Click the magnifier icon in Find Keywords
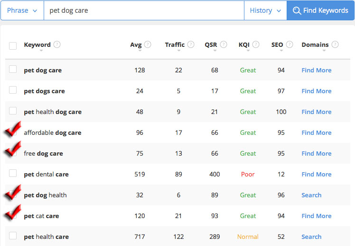355x246 pixels. click(x=297, y=10)
